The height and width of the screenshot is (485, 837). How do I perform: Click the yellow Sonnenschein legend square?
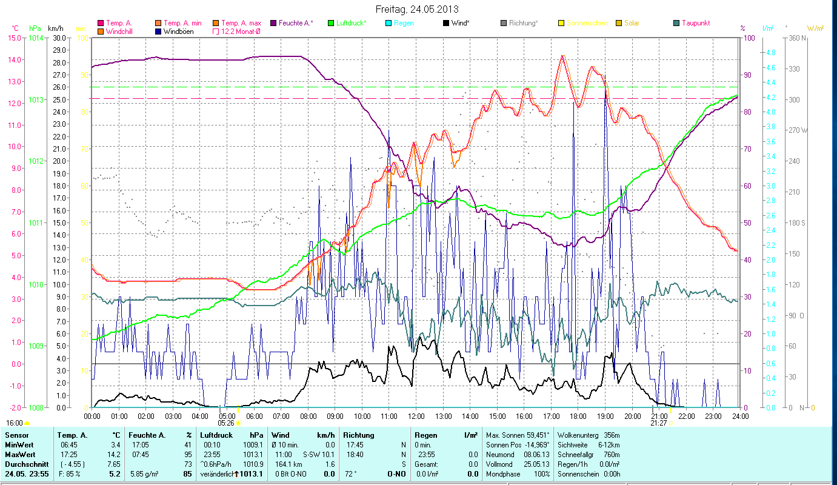(x=561, y=23)
